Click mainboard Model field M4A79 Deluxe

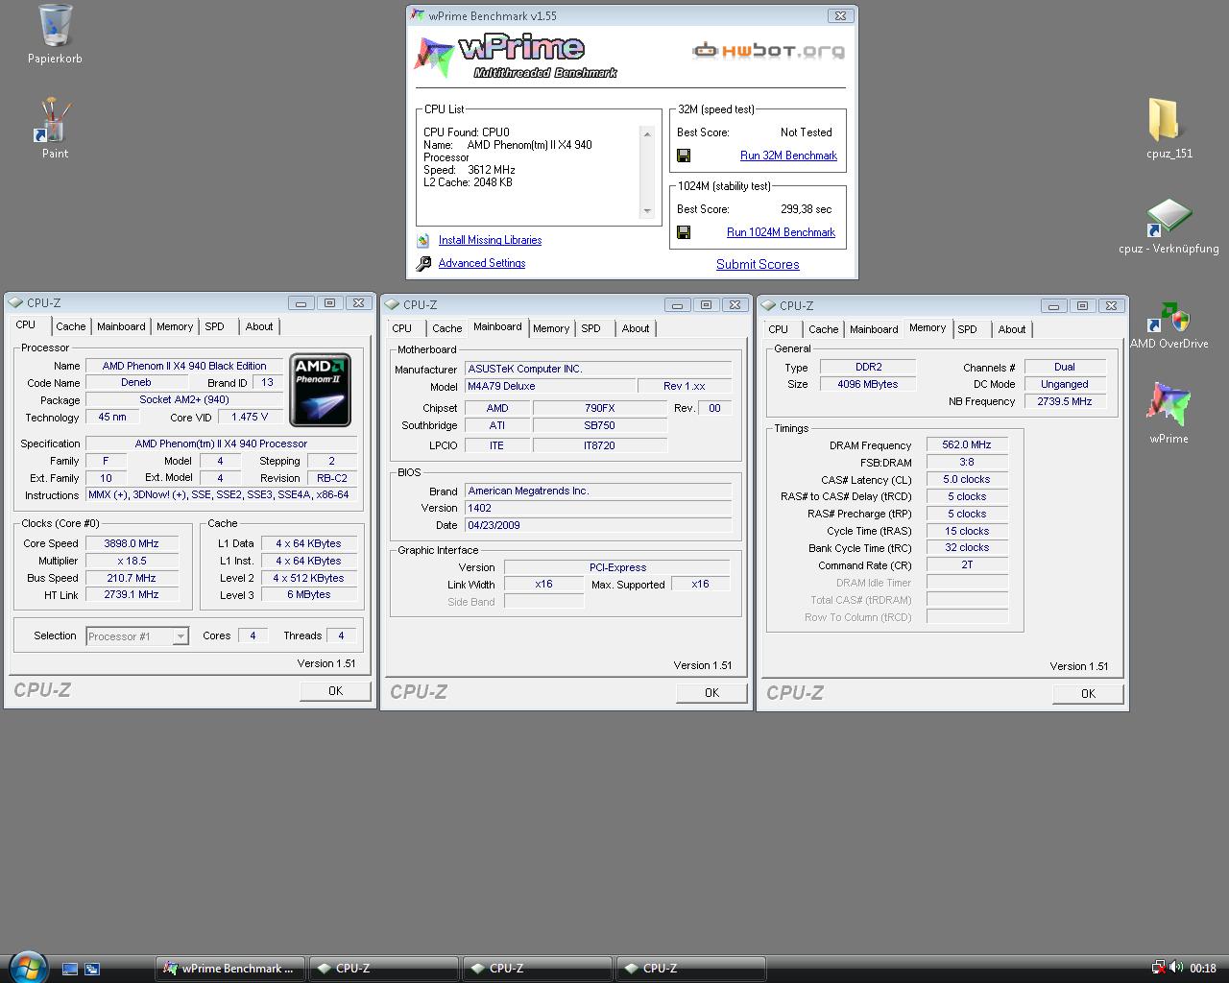click(x=550, y=386)
